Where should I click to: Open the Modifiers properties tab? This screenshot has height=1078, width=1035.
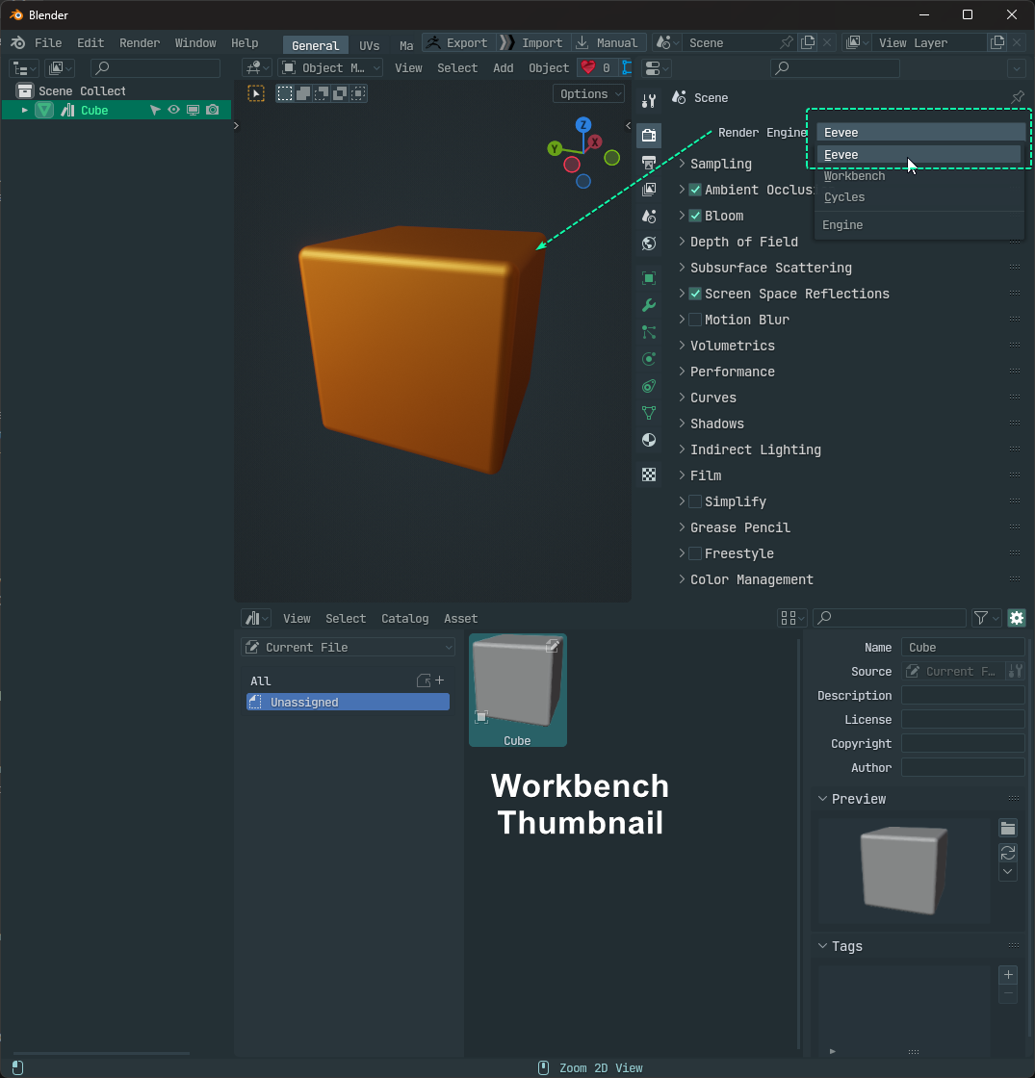click(x=649, y=305)
